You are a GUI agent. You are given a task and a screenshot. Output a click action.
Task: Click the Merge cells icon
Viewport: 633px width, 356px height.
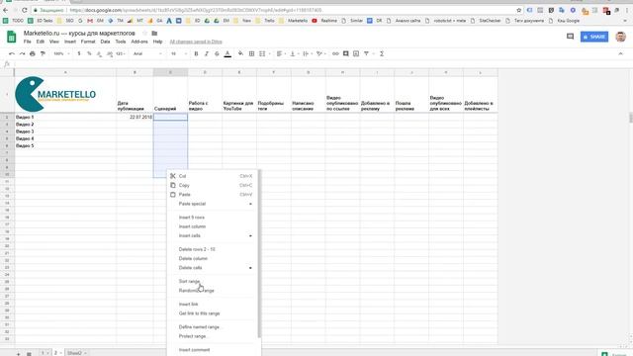262,53
